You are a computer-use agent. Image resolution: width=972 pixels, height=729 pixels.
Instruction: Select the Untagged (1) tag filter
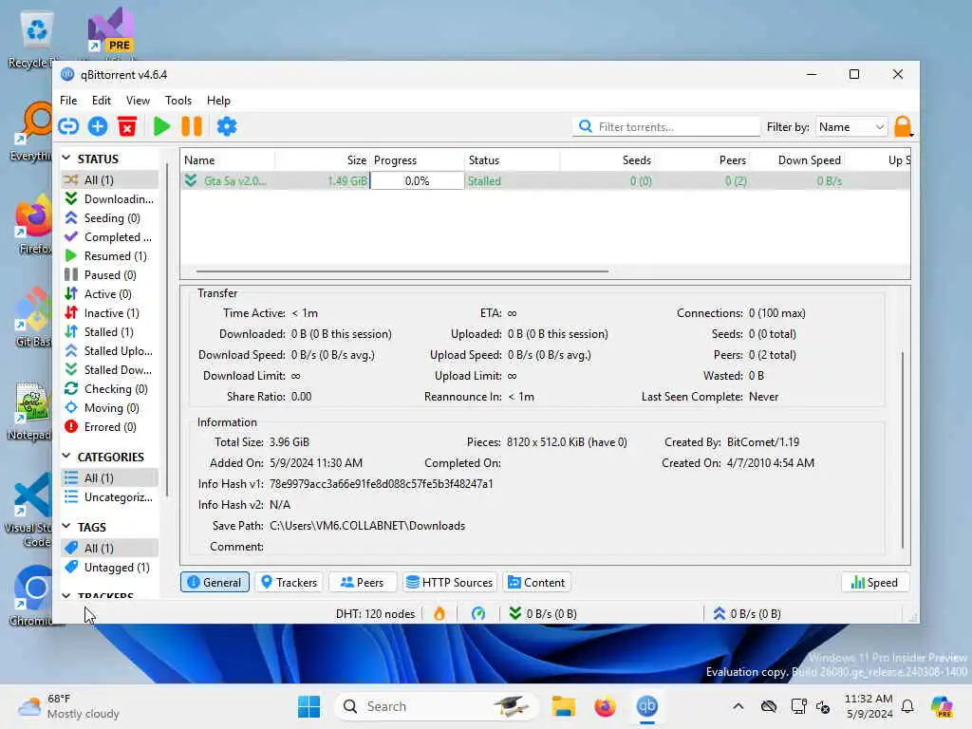[109, 568]
